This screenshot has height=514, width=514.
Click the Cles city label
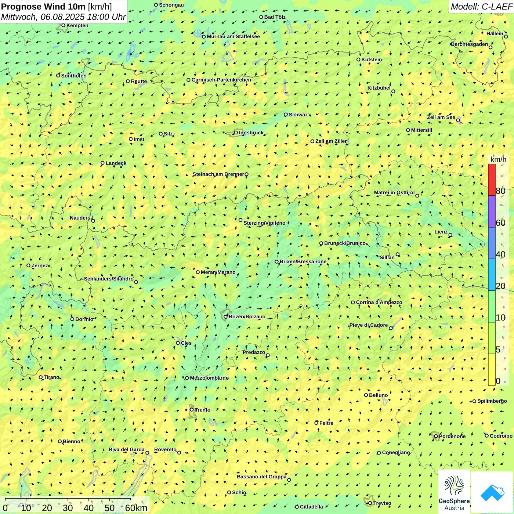[x=186, y=343]
